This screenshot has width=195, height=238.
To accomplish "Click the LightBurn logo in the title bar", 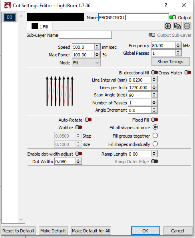I will click(x=7, y=6).
